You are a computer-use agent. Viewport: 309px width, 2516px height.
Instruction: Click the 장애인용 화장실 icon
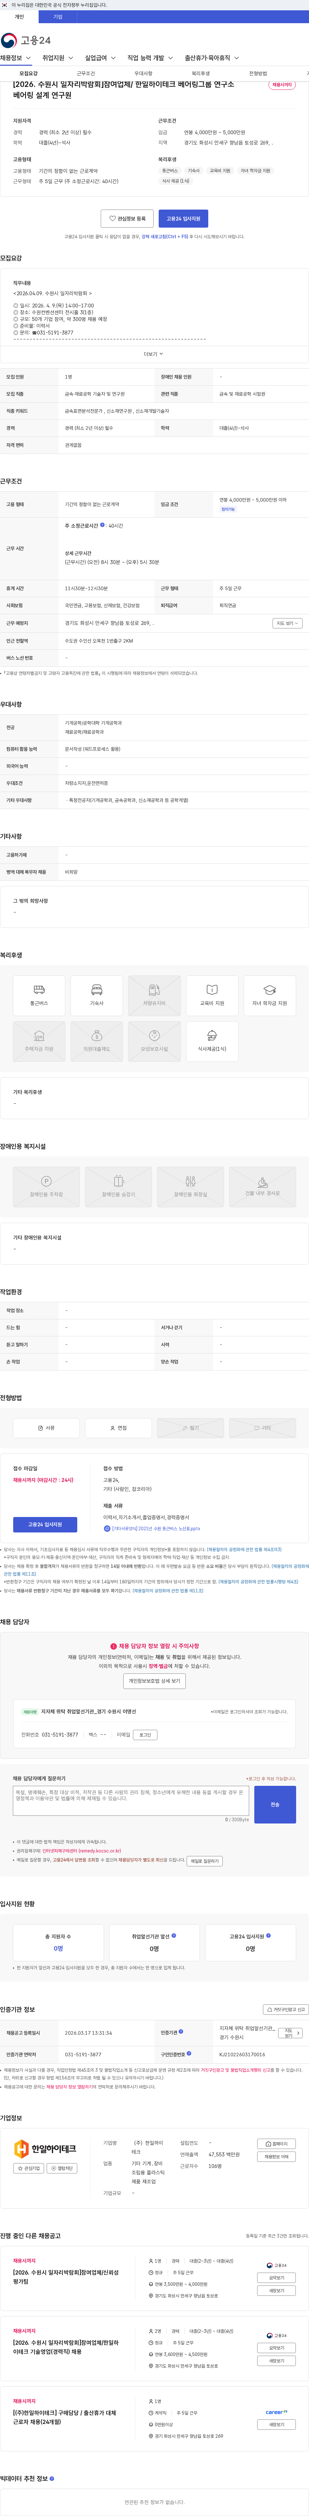tap(191, 1187)
